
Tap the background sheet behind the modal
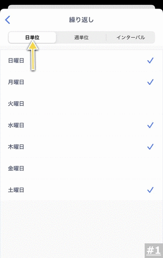81,7
